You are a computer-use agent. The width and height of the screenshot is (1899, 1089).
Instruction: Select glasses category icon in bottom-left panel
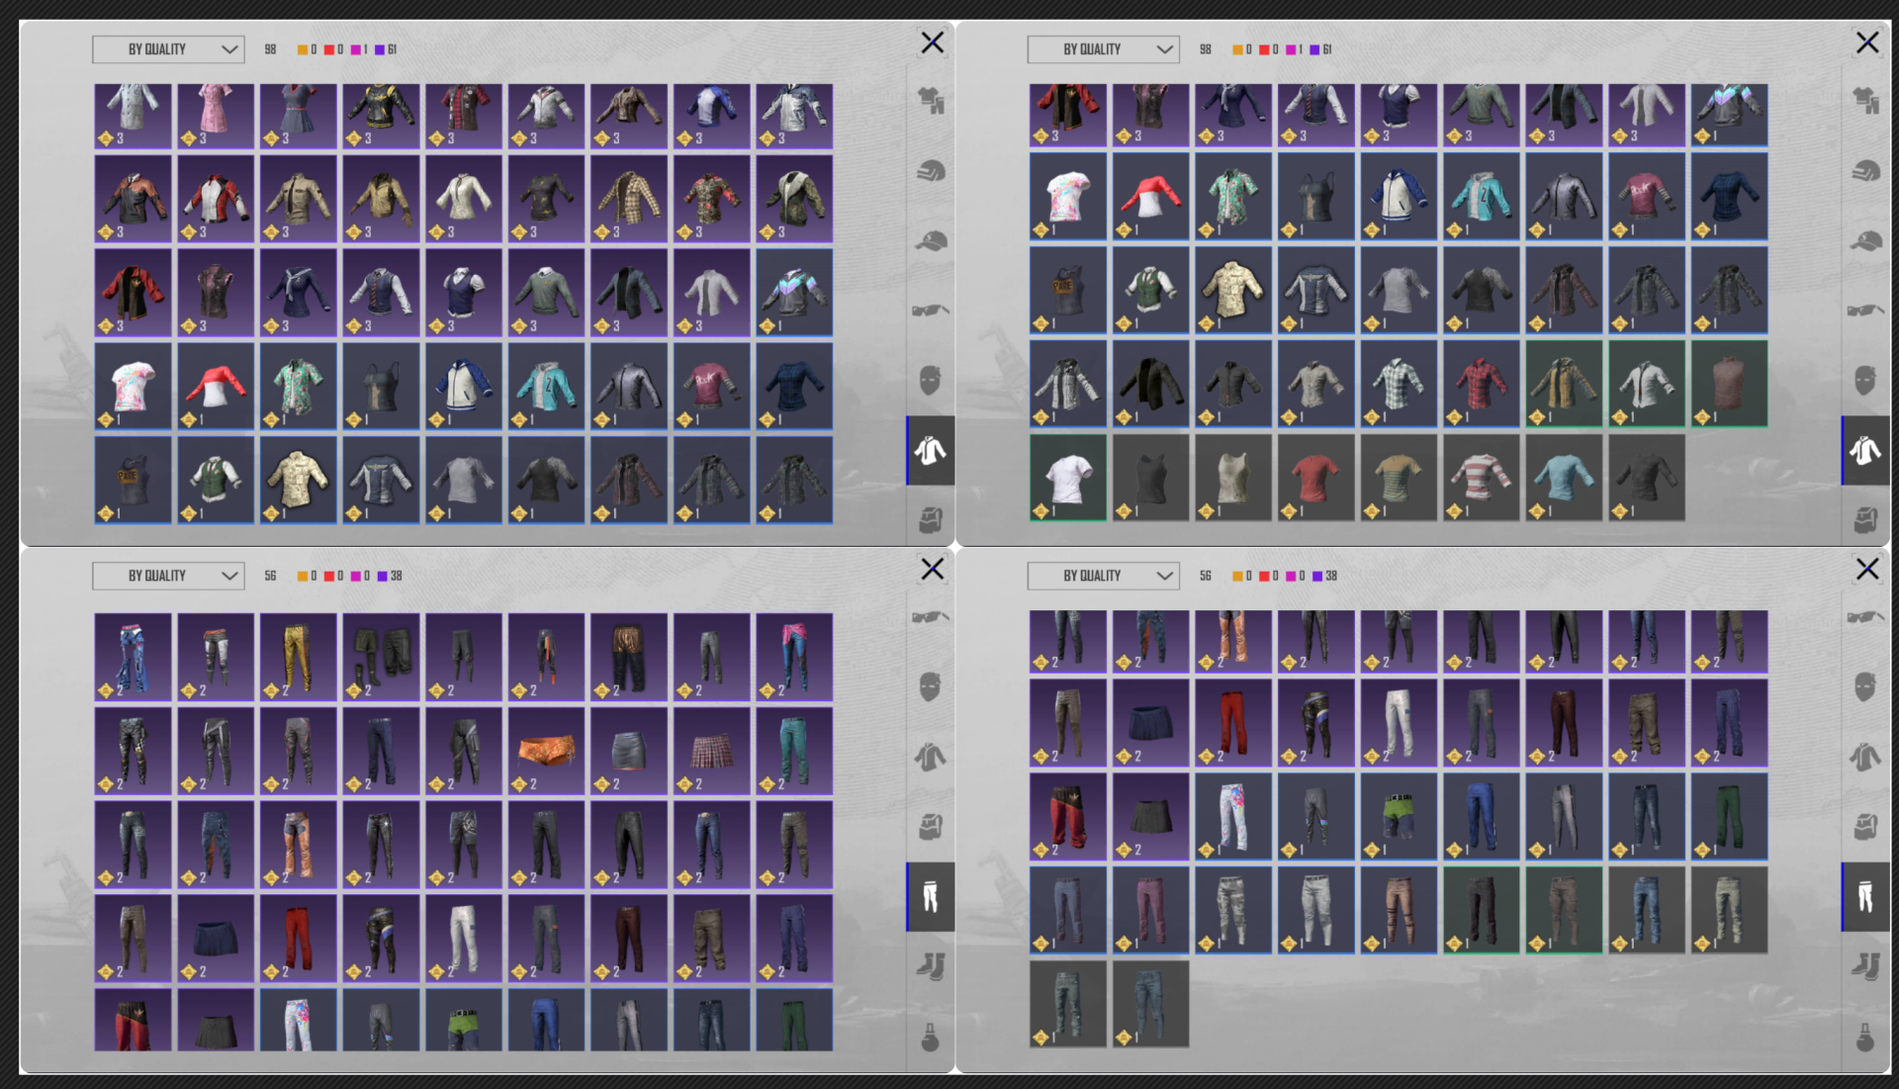[931, 618]
